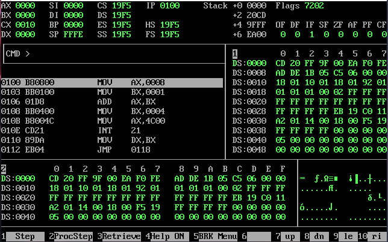Image resolution: width=388 pixels, height=242 pixels.
Task: Select the highlighted MOV AX,0008 instruction line
Action: 112,82
